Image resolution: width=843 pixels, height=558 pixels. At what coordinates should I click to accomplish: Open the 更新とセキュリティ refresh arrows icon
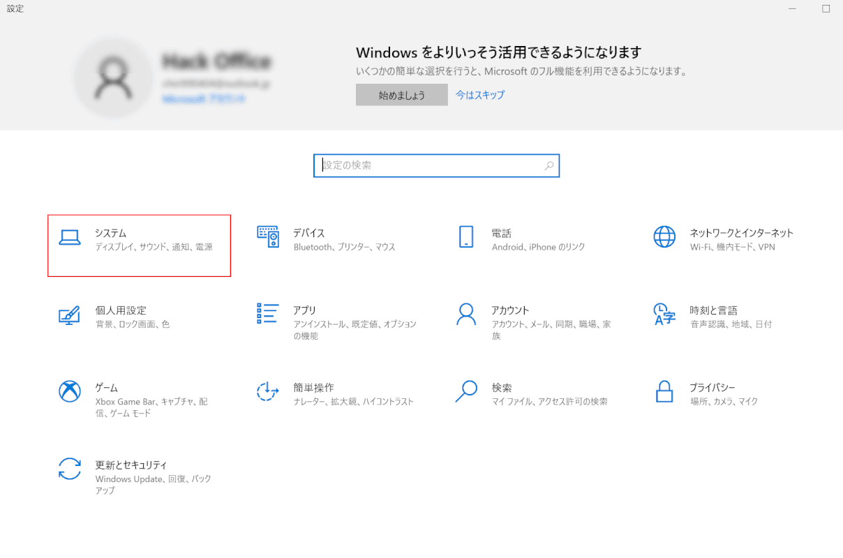[x=70, y=469]
